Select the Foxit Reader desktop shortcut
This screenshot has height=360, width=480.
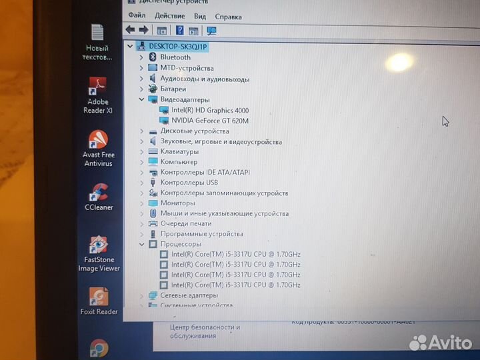tap(99, 301)
